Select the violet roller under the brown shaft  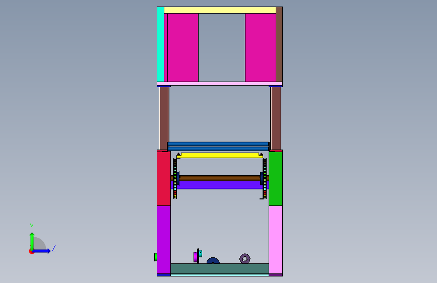220,185
